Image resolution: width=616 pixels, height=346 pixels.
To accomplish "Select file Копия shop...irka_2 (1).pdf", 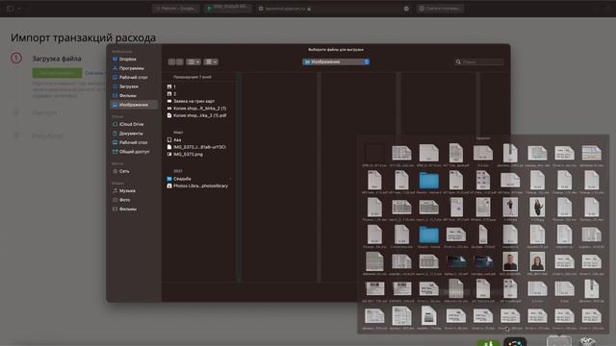I will pos(199,115).
